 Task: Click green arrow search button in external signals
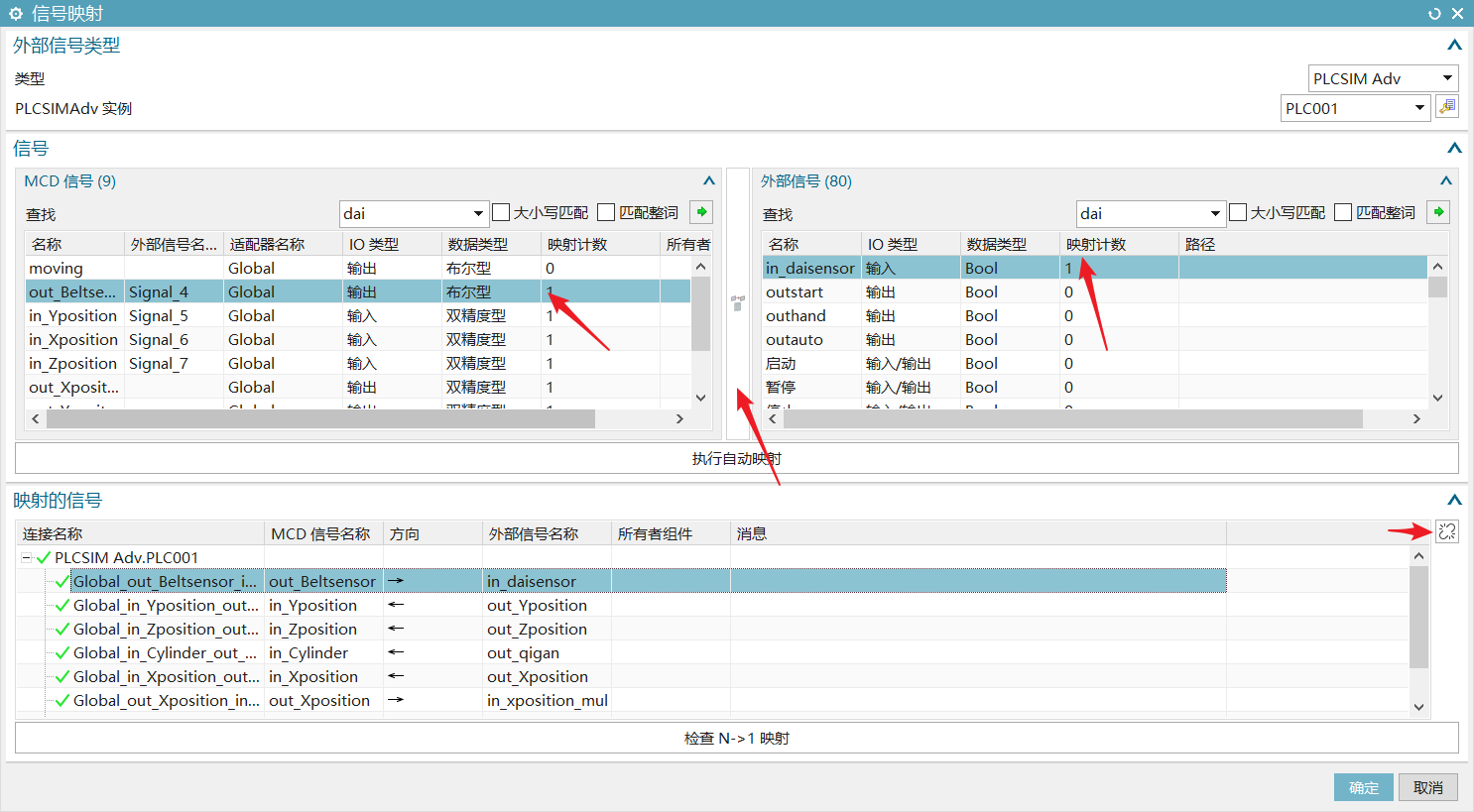pos(1438,212)
